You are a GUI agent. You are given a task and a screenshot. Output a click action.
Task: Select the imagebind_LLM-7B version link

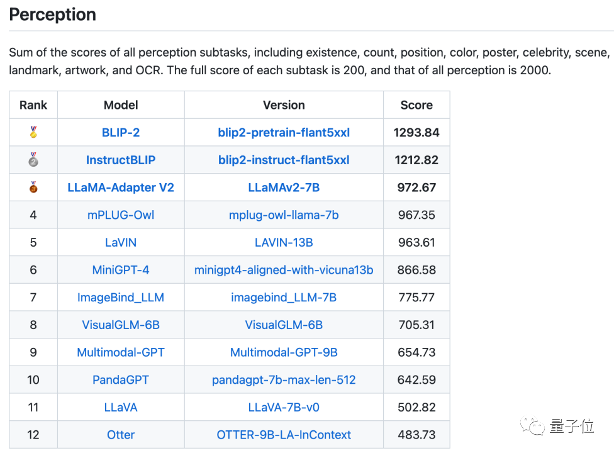point(284,298)
